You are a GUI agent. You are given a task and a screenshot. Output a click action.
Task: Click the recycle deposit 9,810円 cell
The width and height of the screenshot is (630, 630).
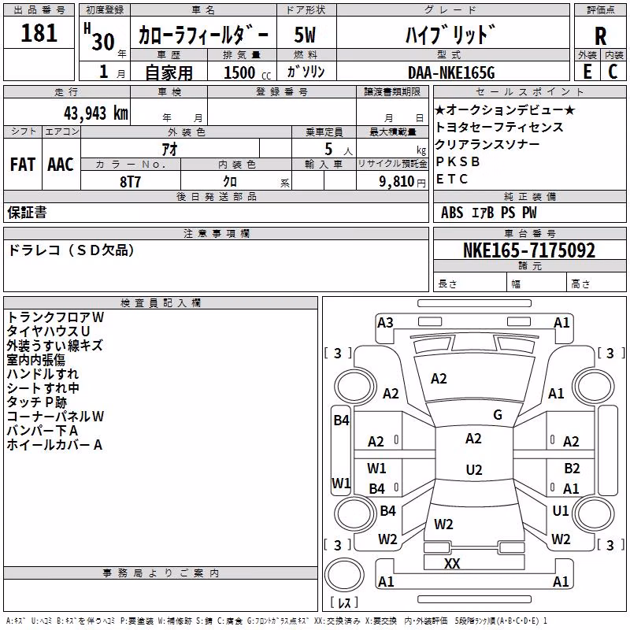tap(392, 181)
